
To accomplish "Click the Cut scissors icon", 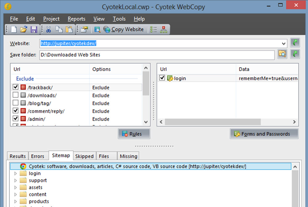I will pyautogui.click(x=49, y=30).
